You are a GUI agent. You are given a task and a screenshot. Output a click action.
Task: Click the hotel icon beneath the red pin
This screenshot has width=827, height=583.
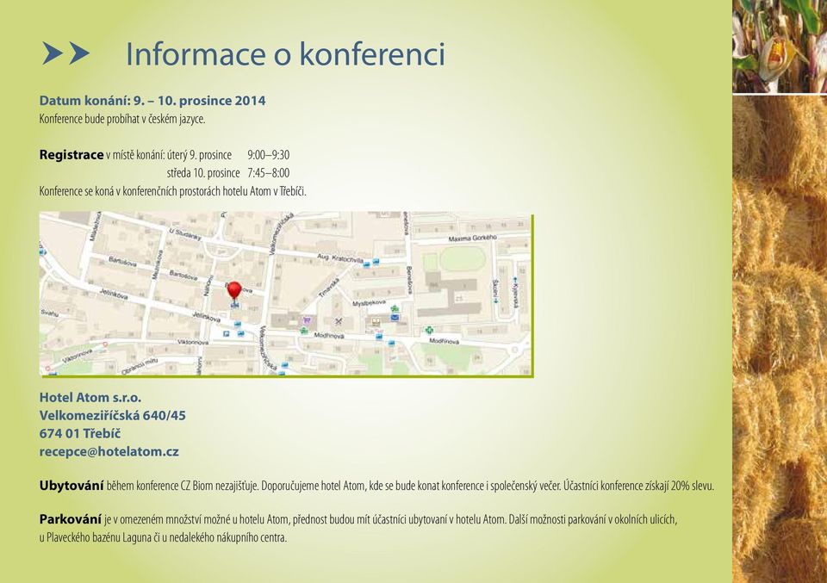tap(234, 305)
